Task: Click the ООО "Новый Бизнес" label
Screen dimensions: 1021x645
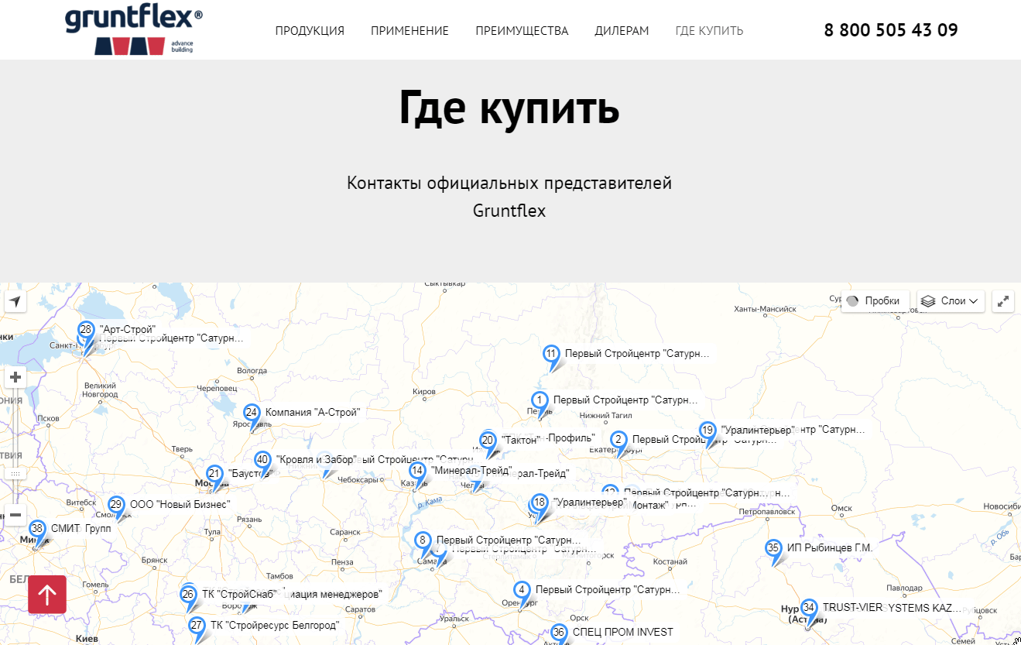Action: coord(180,504)
